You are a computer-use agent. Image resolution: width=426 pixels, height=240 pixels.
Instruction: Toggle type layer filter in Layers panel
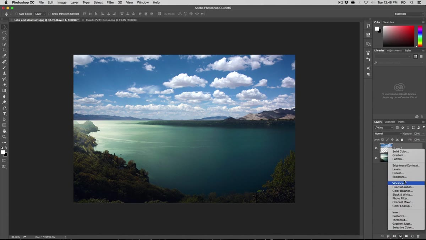coord(408,127)
